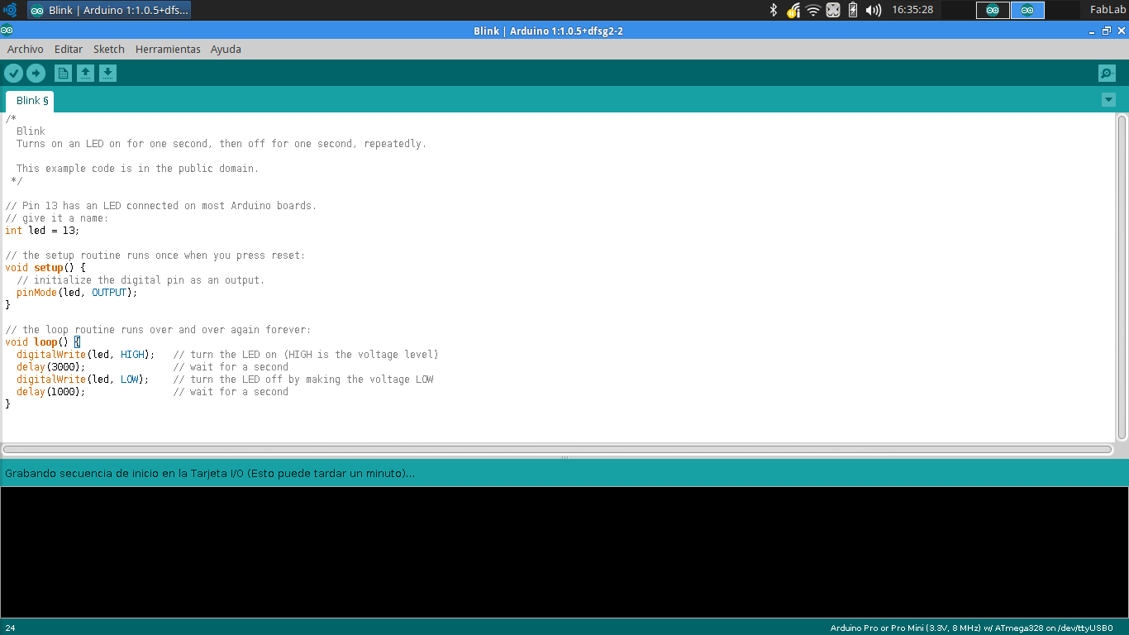1129x635 pixels.
Task: Select the Blink § sketch tab
Action: click(x=31, y=101)
